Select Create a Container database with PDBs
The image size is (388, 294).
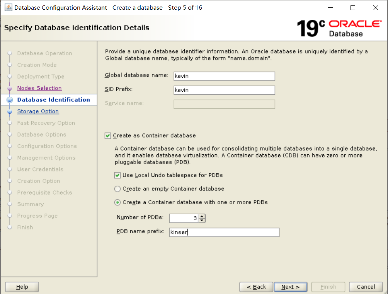click(117, 202)
